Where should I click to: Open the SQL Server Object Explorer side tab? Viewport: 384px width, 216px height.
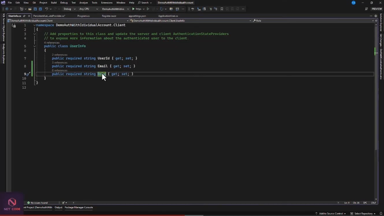(x=4, y=27)
